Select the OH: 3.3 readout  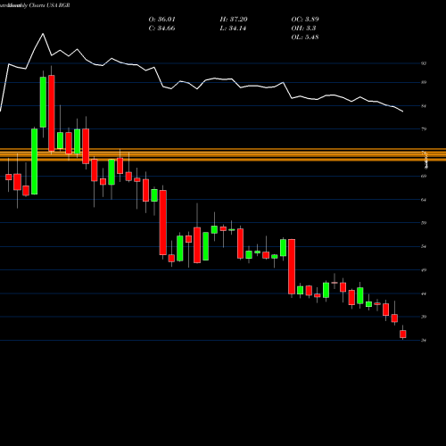point(303,29)
